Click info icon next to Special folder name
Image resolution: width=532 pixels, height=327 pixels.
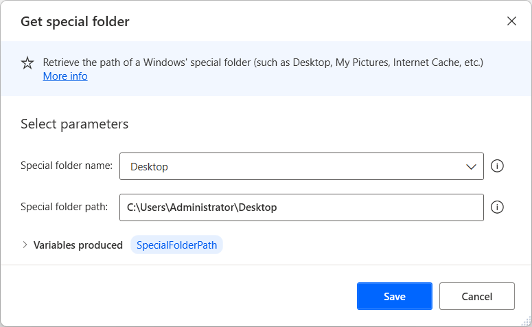pyautogui.click(x=498, y=166)
